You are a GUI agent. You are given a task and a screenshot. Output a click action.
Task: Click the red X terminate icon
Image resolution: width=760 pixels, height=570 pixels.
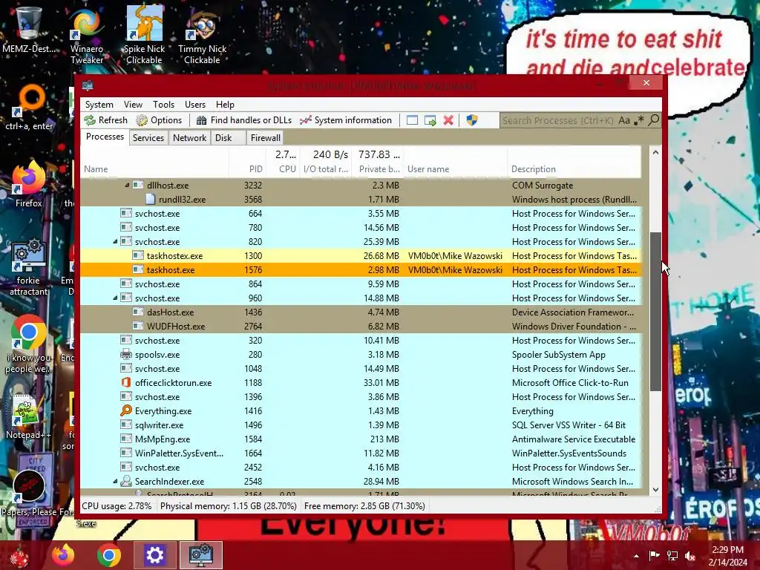[448, 120]
